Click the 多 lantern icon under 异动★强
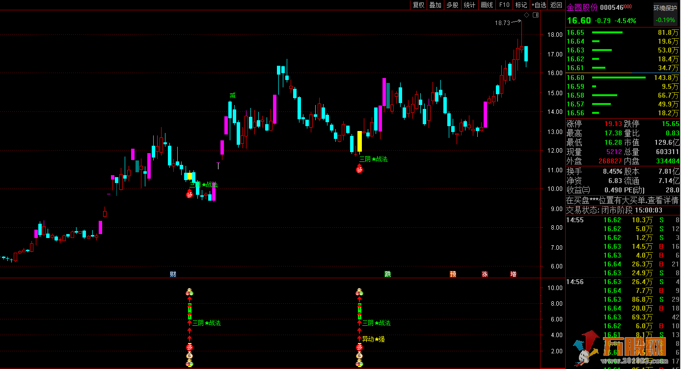The image size is (681, 369). tap(359, 347)
